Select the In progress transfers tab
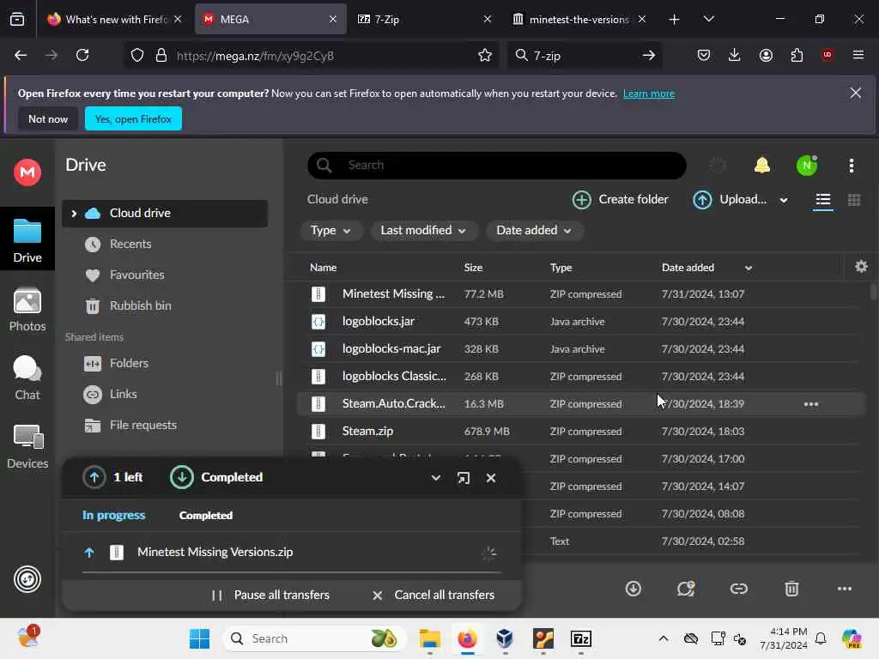 [x=114, y=515]
